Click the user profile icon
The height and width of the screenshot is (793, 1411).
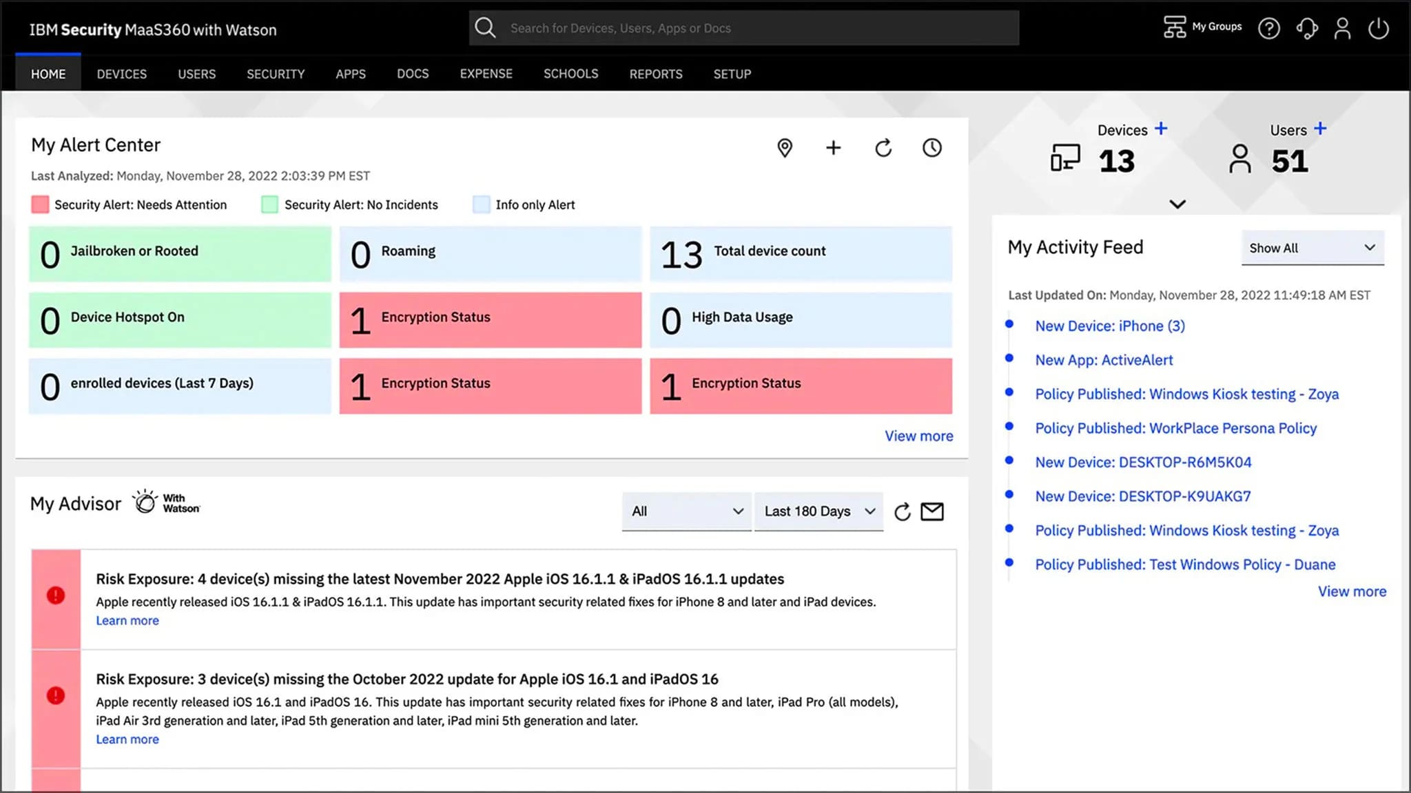click(1342, 28)
